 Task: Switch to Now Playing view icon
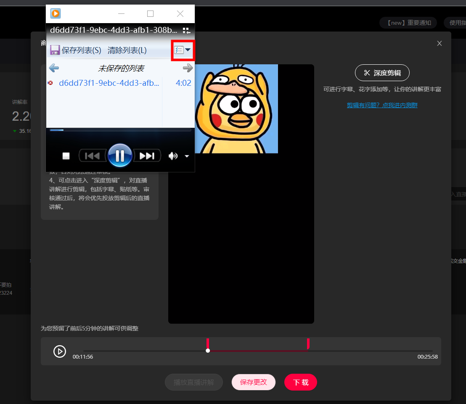click(x=186, y=30)
